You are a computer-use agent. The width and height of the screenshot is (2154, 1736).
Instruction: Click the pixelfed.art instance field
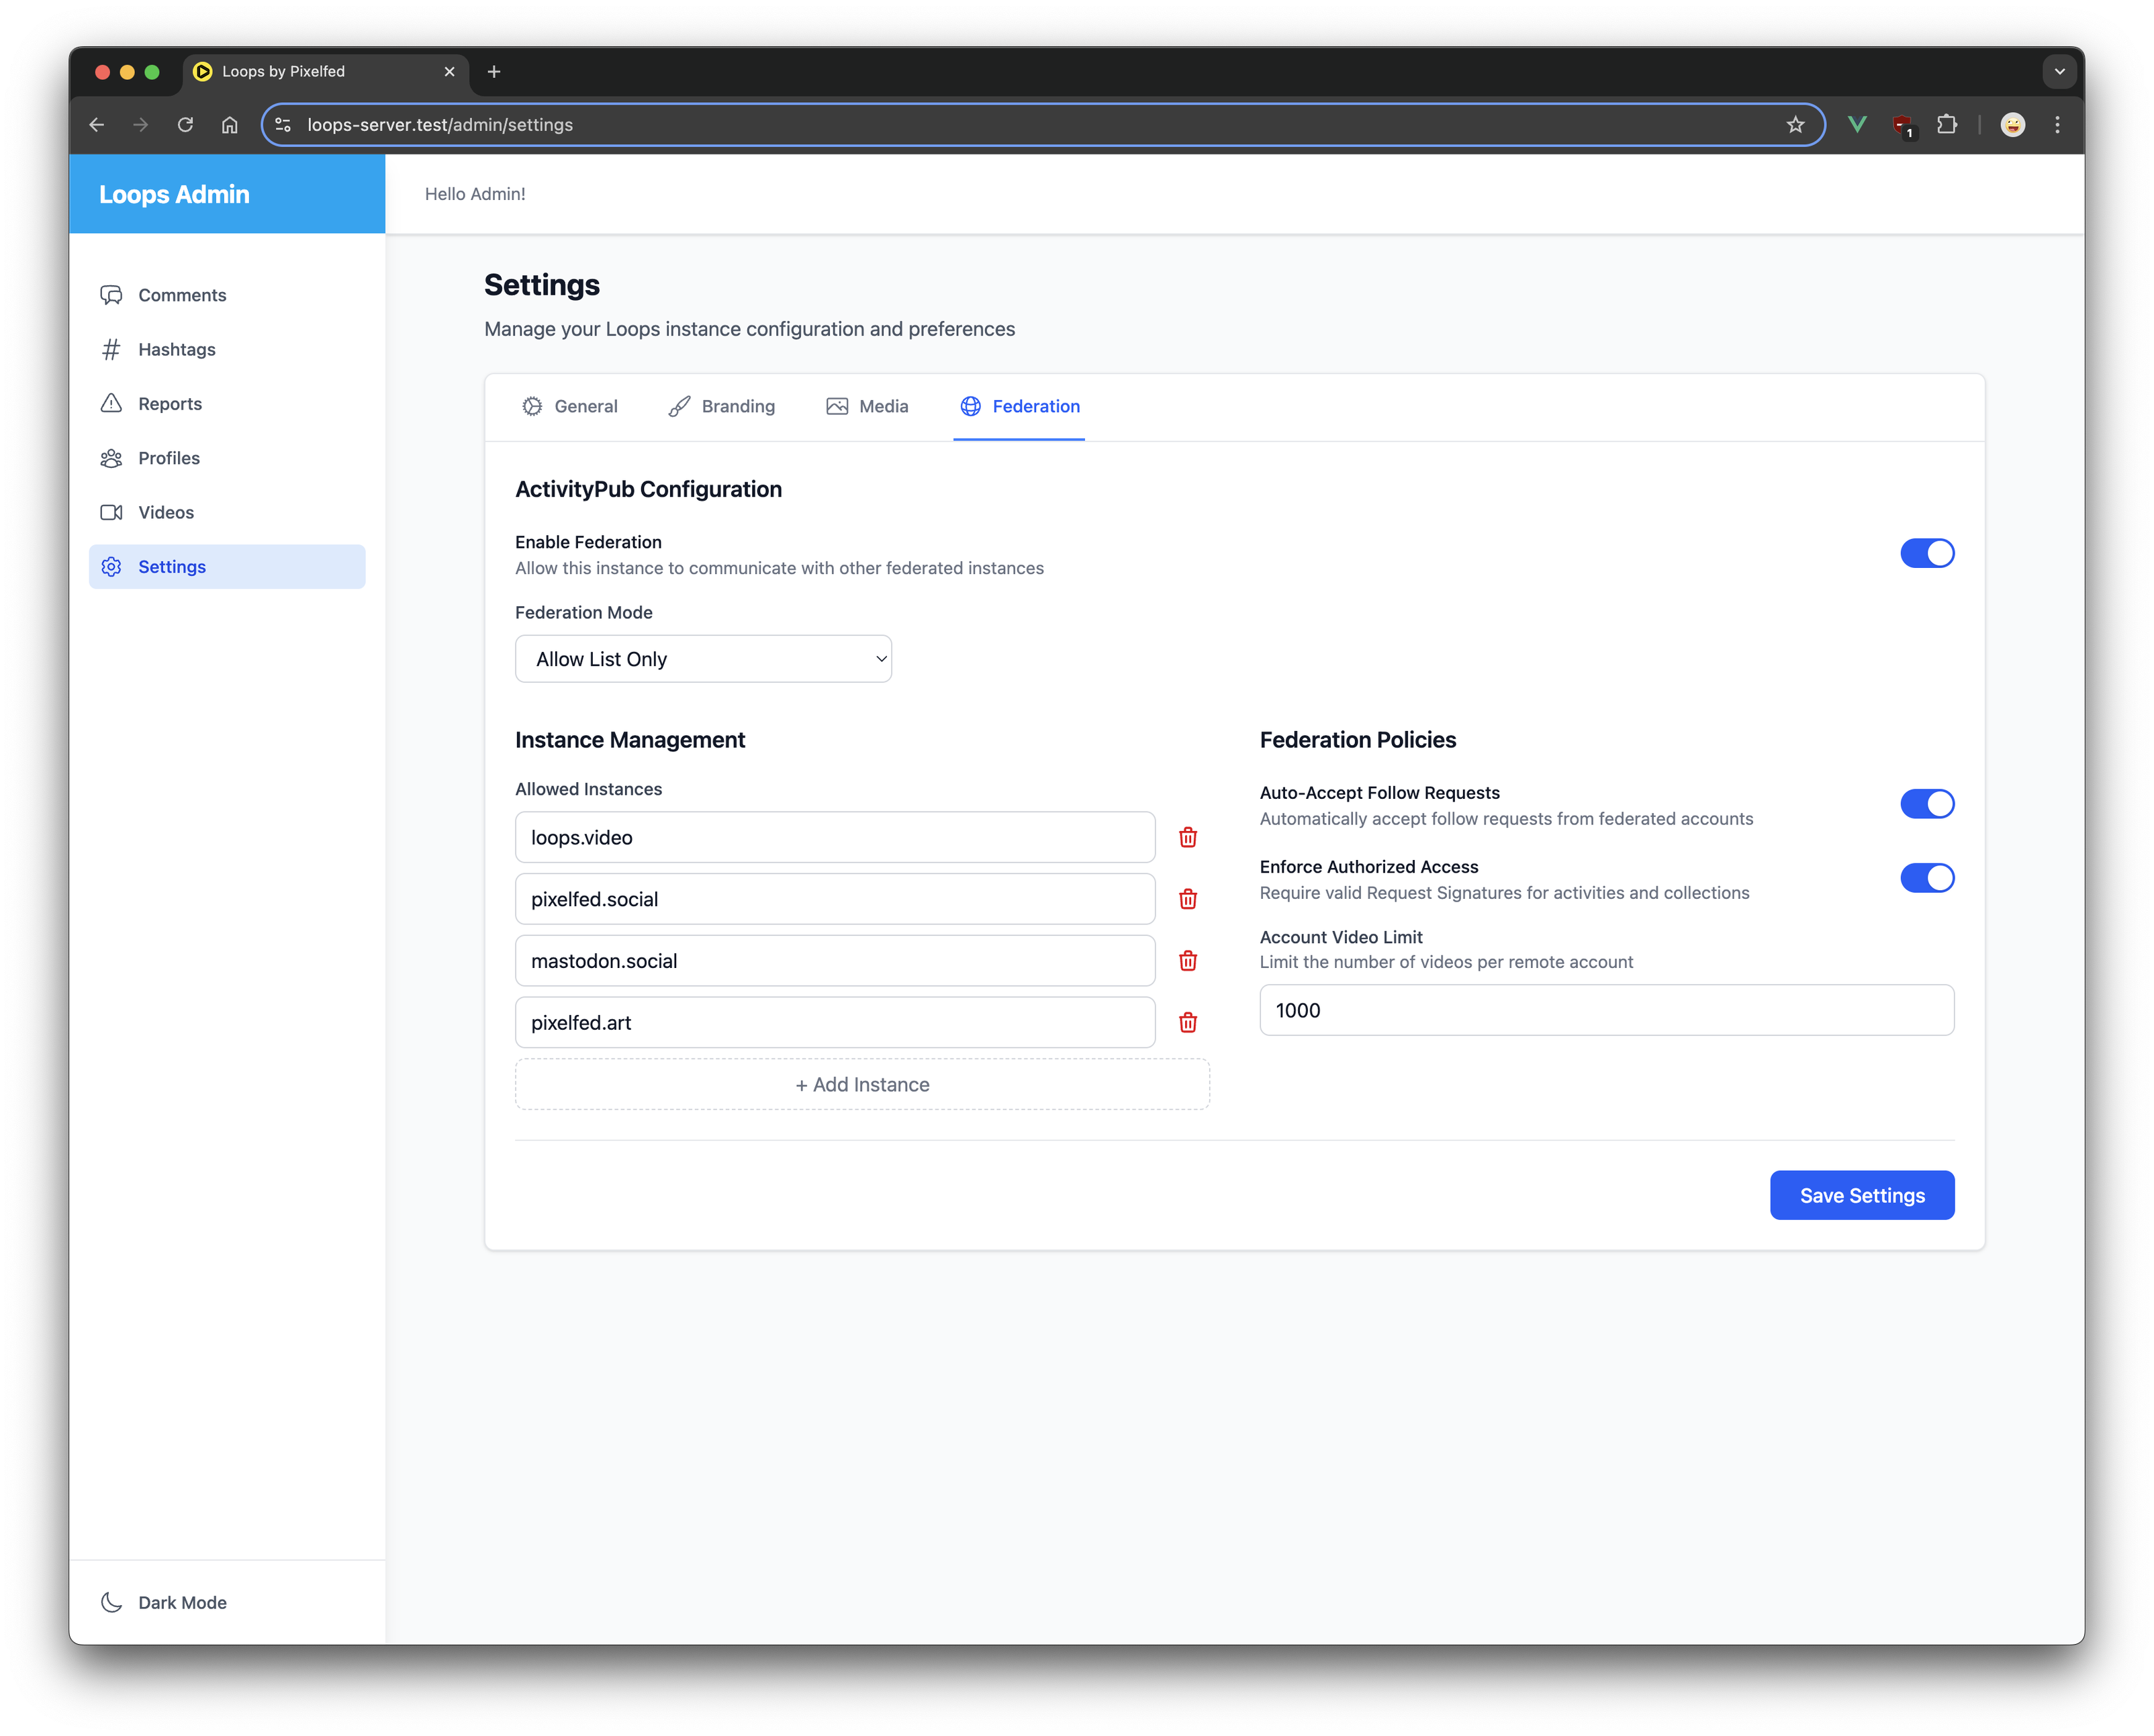(835, 1022)
